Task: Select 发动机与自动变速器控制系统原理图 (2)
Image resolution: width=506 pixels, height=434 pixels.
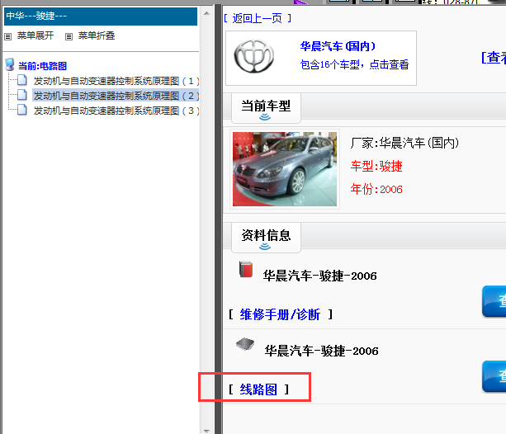Action: (x=116, y=96)
